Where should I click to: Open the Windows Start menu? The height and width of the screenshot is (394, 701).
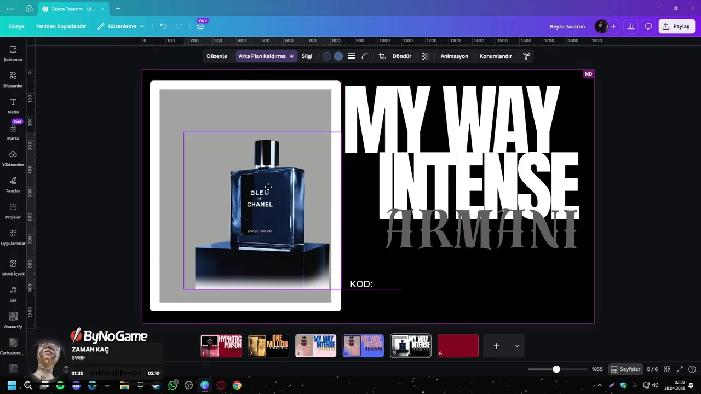pos(12,385)
